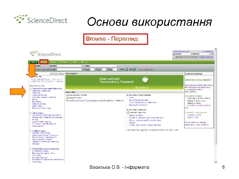Screen dimensions: 239x179
Task: Click the Volume input box
Action: [93, 69]
